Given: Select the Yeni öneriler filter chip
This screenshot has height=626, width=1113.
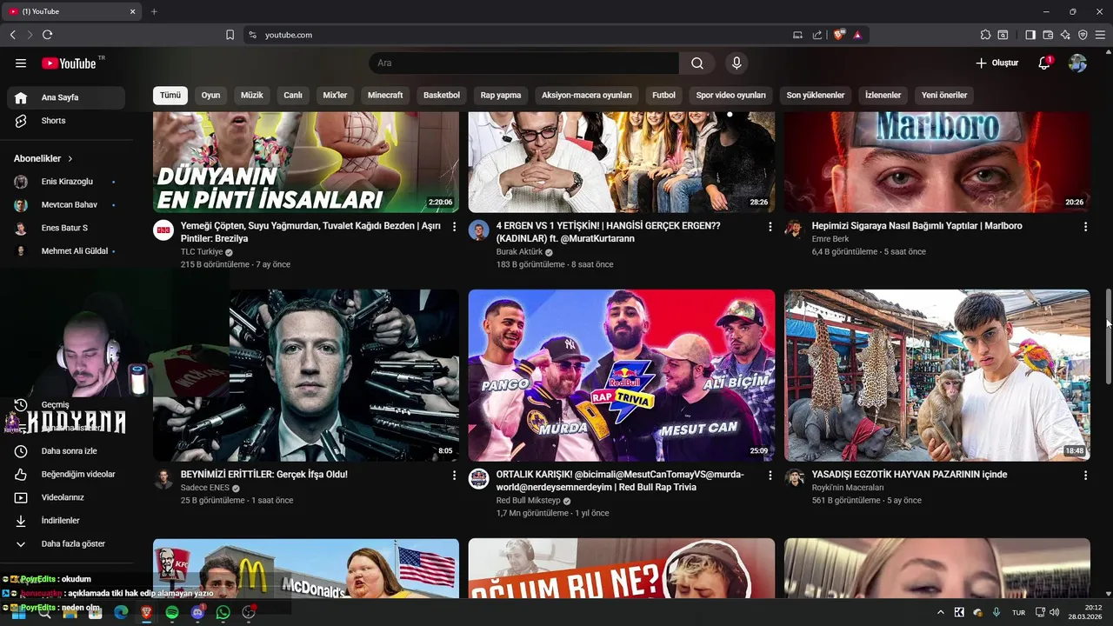Looking at the screenshot, I should tap(944, 96).
